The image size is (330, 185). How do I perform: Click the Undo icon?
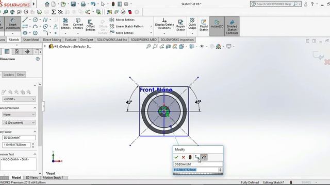(x=93, y=4)
